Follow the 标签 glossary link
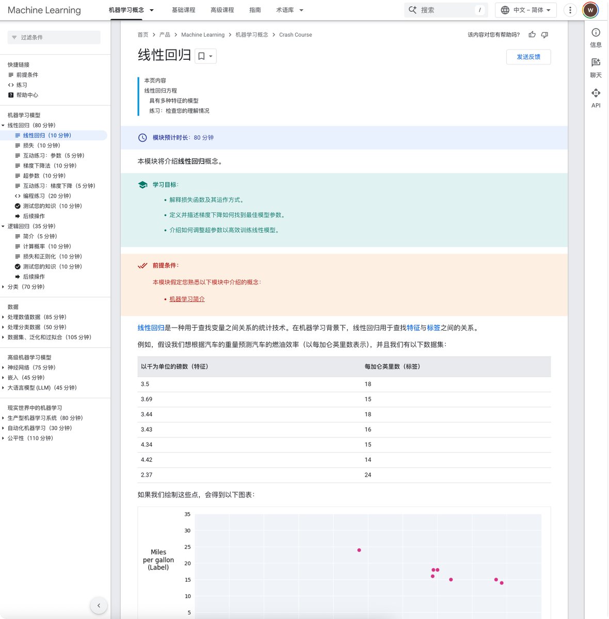 [434, 328]
